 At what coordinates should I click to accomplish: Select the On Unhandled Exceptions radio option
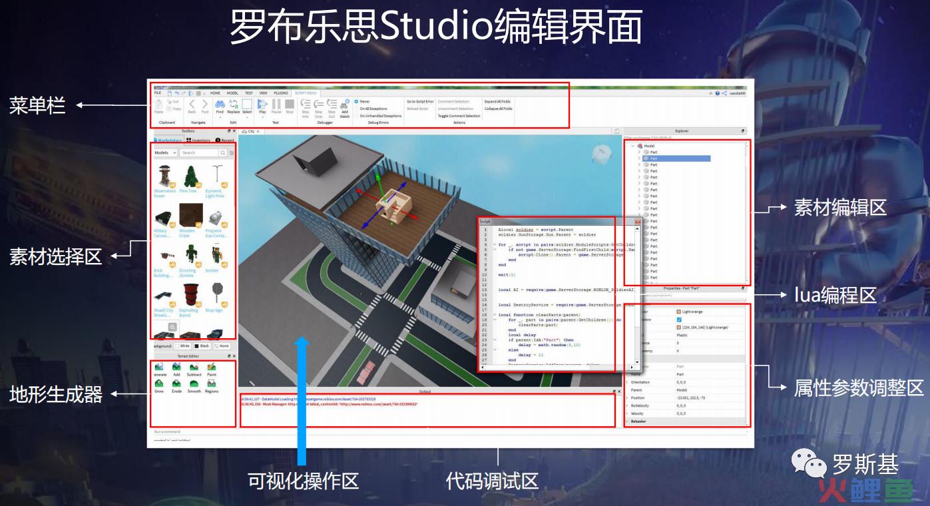pos(357,116)
